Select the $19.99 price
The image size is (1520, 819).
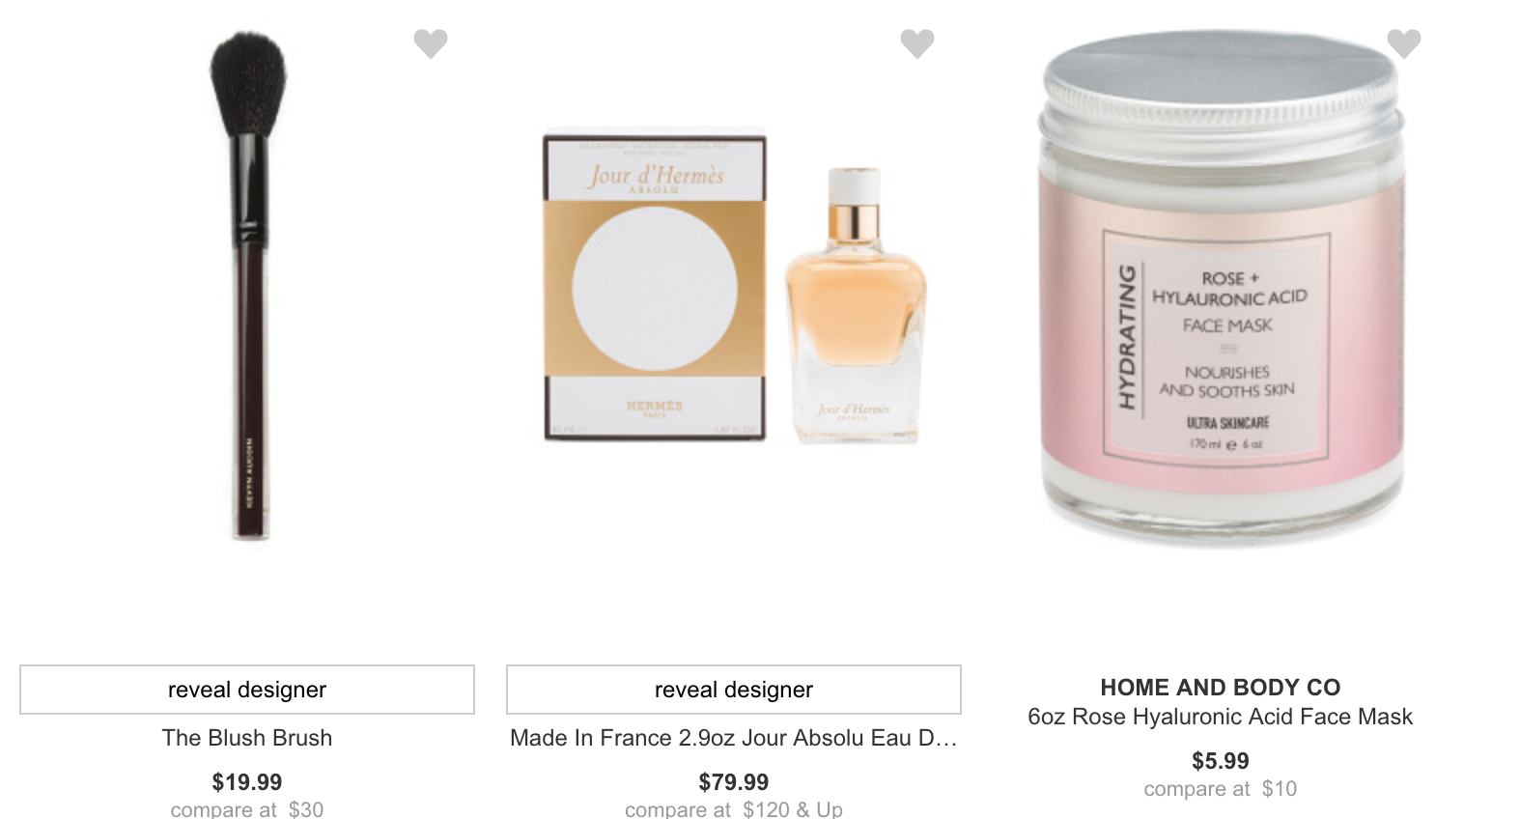[247, 781]
